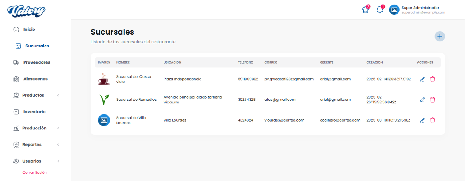Select the Sucursal de Remedios name
Viewport: 465px width, 181px height.
tap(136, 100)
